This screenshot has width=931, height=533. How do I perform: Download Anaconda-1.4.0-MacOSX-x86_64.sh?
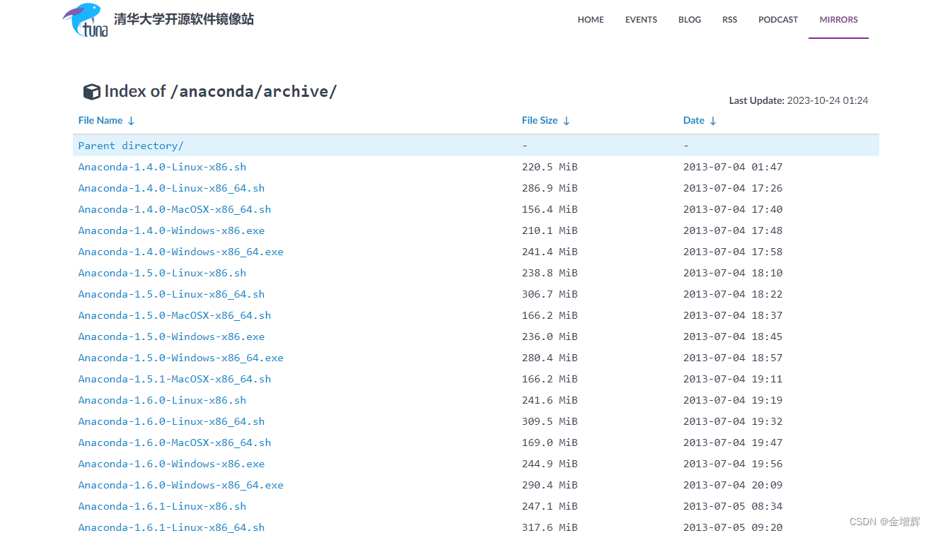click(175, 209)
